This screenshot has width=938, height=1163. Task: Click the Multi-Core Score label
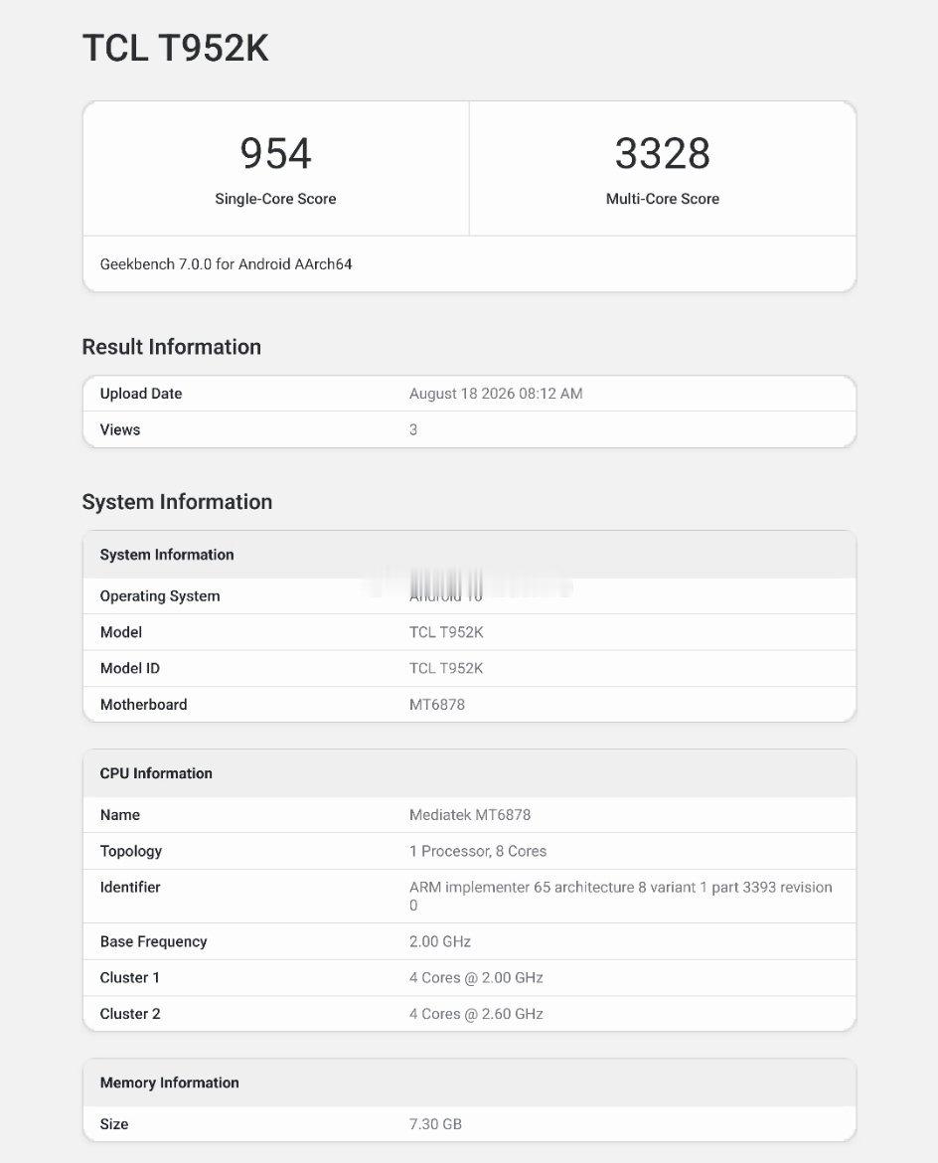pos(662,199)
